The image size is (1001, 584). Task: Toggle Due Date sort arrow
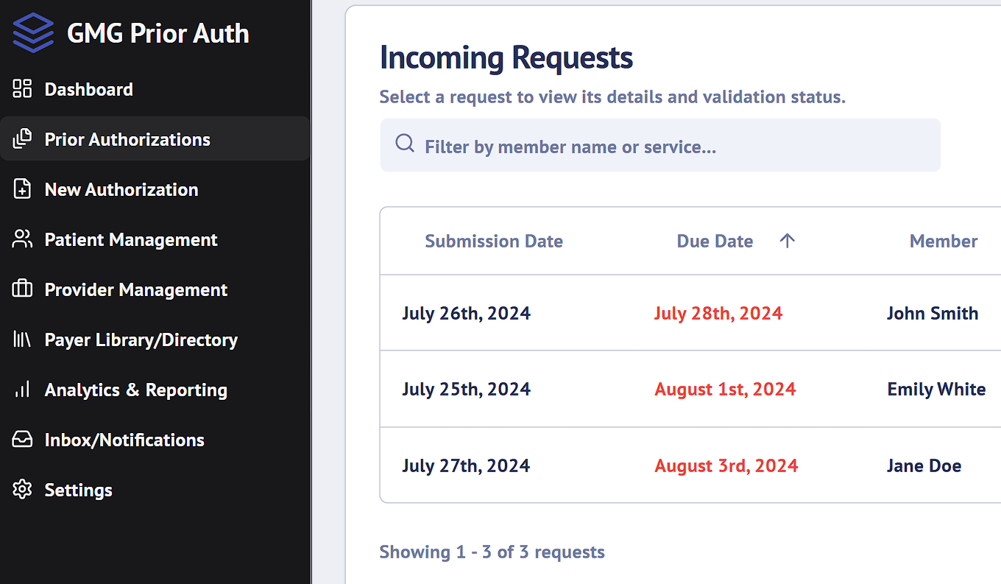pos(788,241)
